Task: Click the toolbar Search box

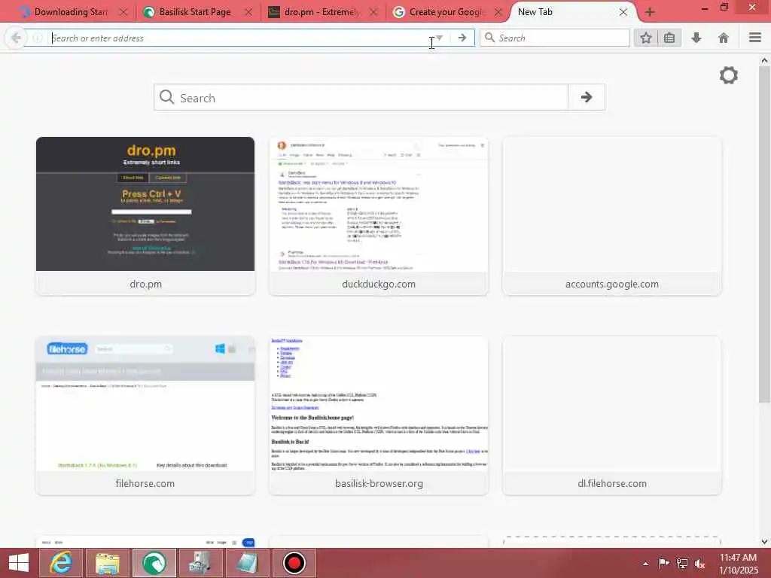Action: [x=555, y=38]
